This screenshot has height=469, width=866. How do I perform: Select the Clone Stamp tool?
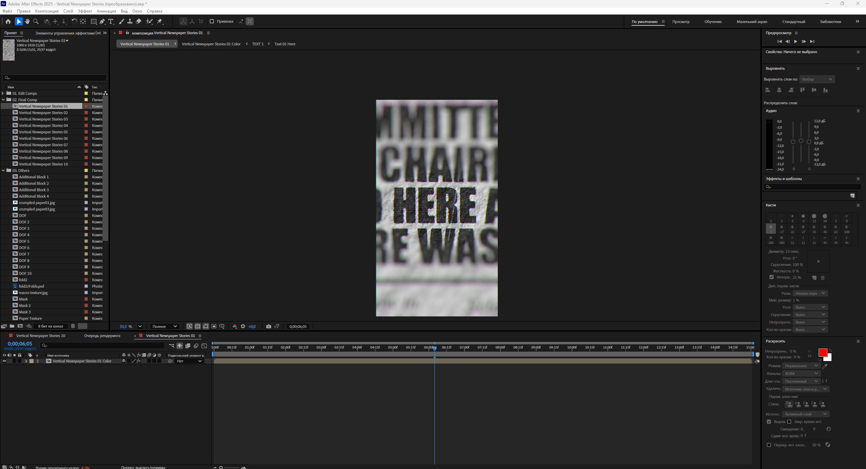coord(130,21)
